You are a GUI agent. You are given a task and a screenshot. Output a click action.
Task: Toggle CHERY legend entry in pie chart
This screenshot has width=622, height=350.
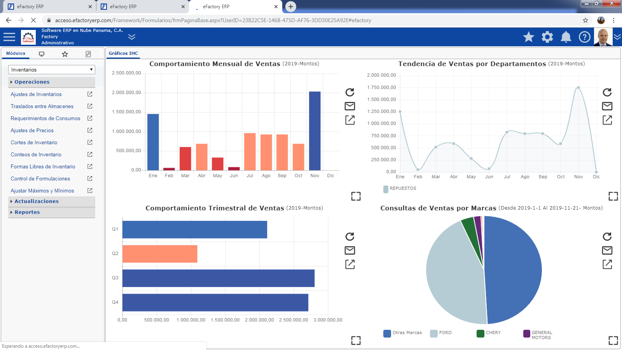pos(493,333)
